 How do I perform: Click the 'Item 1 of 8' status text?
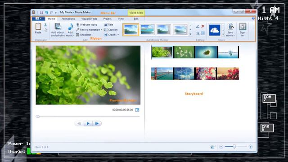(42, 147)
